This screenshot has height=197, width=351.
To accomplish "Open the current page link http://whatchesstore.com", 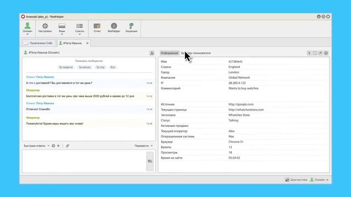I will 246,109.
